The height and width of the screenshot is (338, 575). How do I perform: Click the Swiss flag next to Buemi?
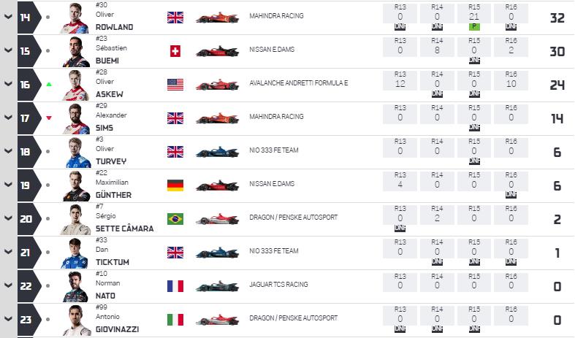coord(175,51)
